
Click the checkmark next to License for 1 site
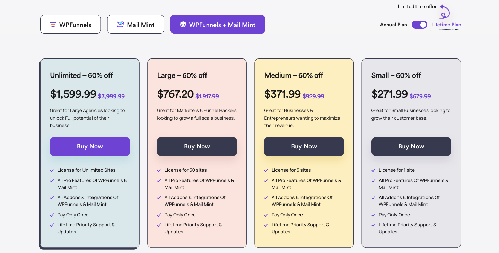pyautogui.click(x=373, y=170)
